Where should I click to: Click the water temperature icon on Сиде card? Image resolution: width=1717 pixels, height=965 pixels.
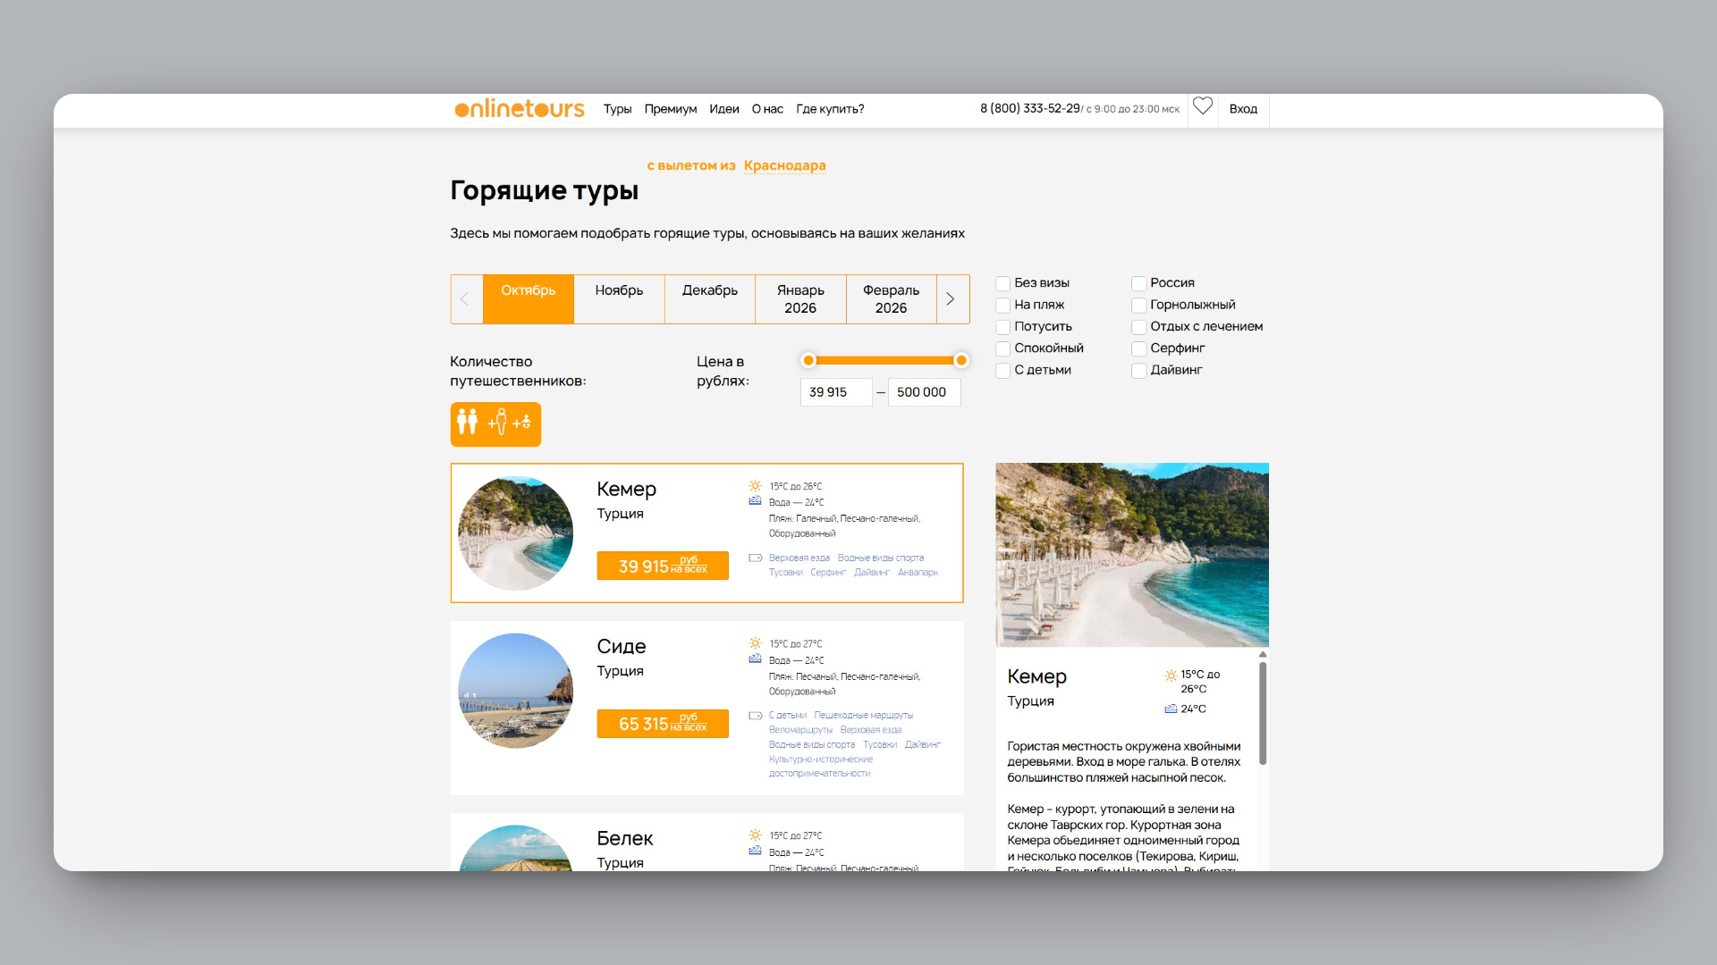756,659
